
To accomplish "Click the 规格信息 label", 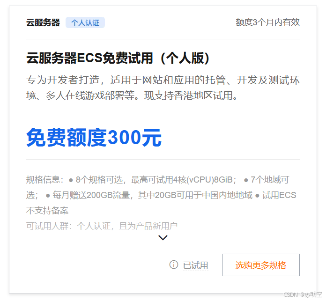I will (43, 179).
